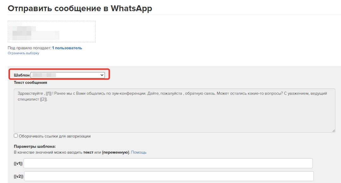Image resolution: width=341 pixels, height=183 pixels.
Task: Click the chevron arrow of the Шаблон select
Action: 102,75
